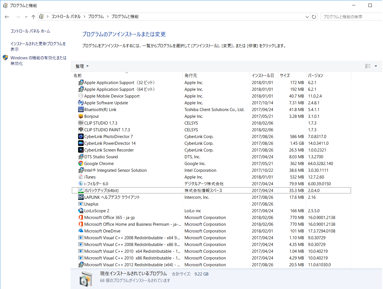Click the コントロール パネル breadcrumb
The width and height of the screenshot is (383, 289).
click(66, 17)
